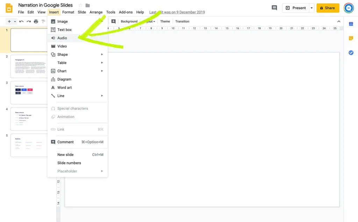Open the File menu
Image resolution: width=358 pixels, height=222 pixels.
coord(21,12)
